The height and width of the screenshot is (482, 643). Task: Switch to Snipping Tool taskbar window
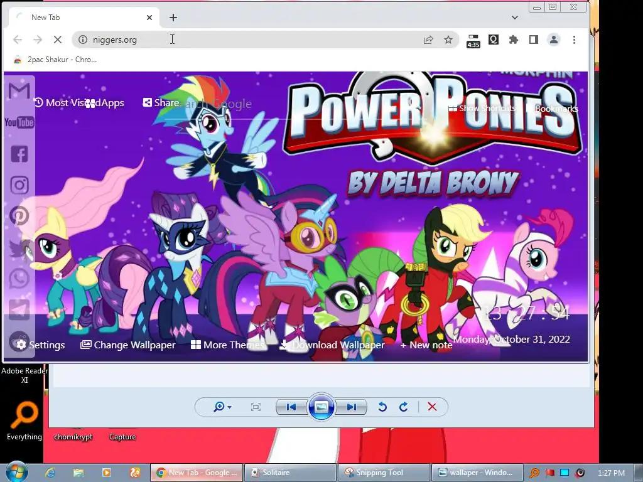tap(384, 473)
